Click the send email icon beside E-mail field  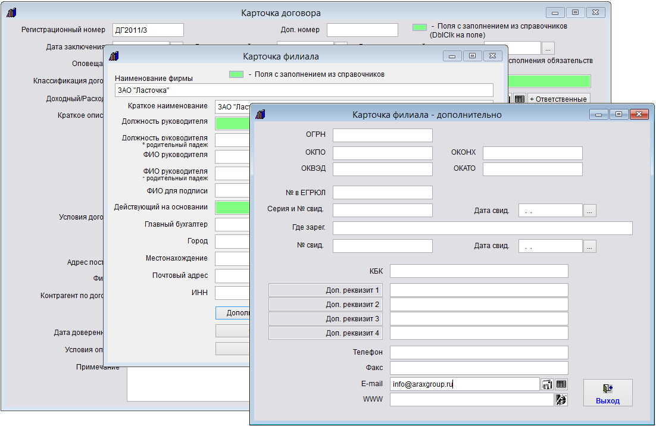547,384
